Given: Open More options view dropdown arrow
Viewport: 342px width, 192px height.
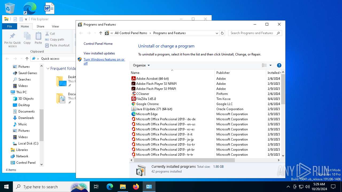Looking at the screenshot, I should click(x=270, y=65).
